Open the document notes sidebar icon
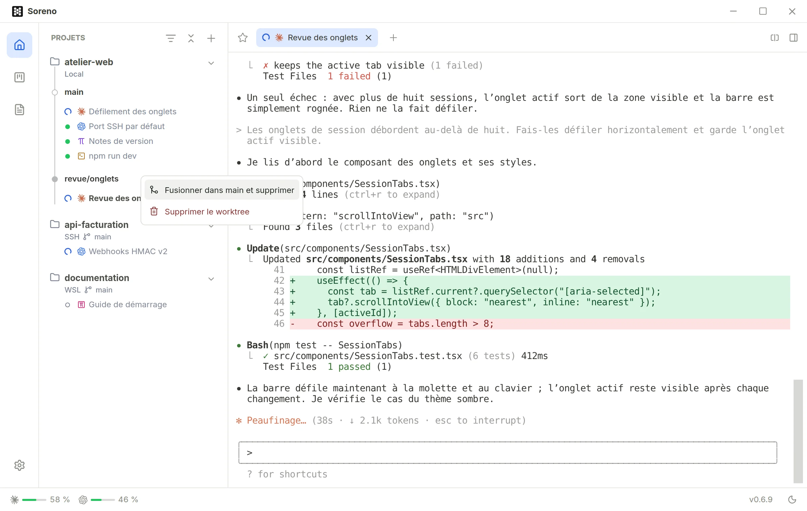 point(20,110)
